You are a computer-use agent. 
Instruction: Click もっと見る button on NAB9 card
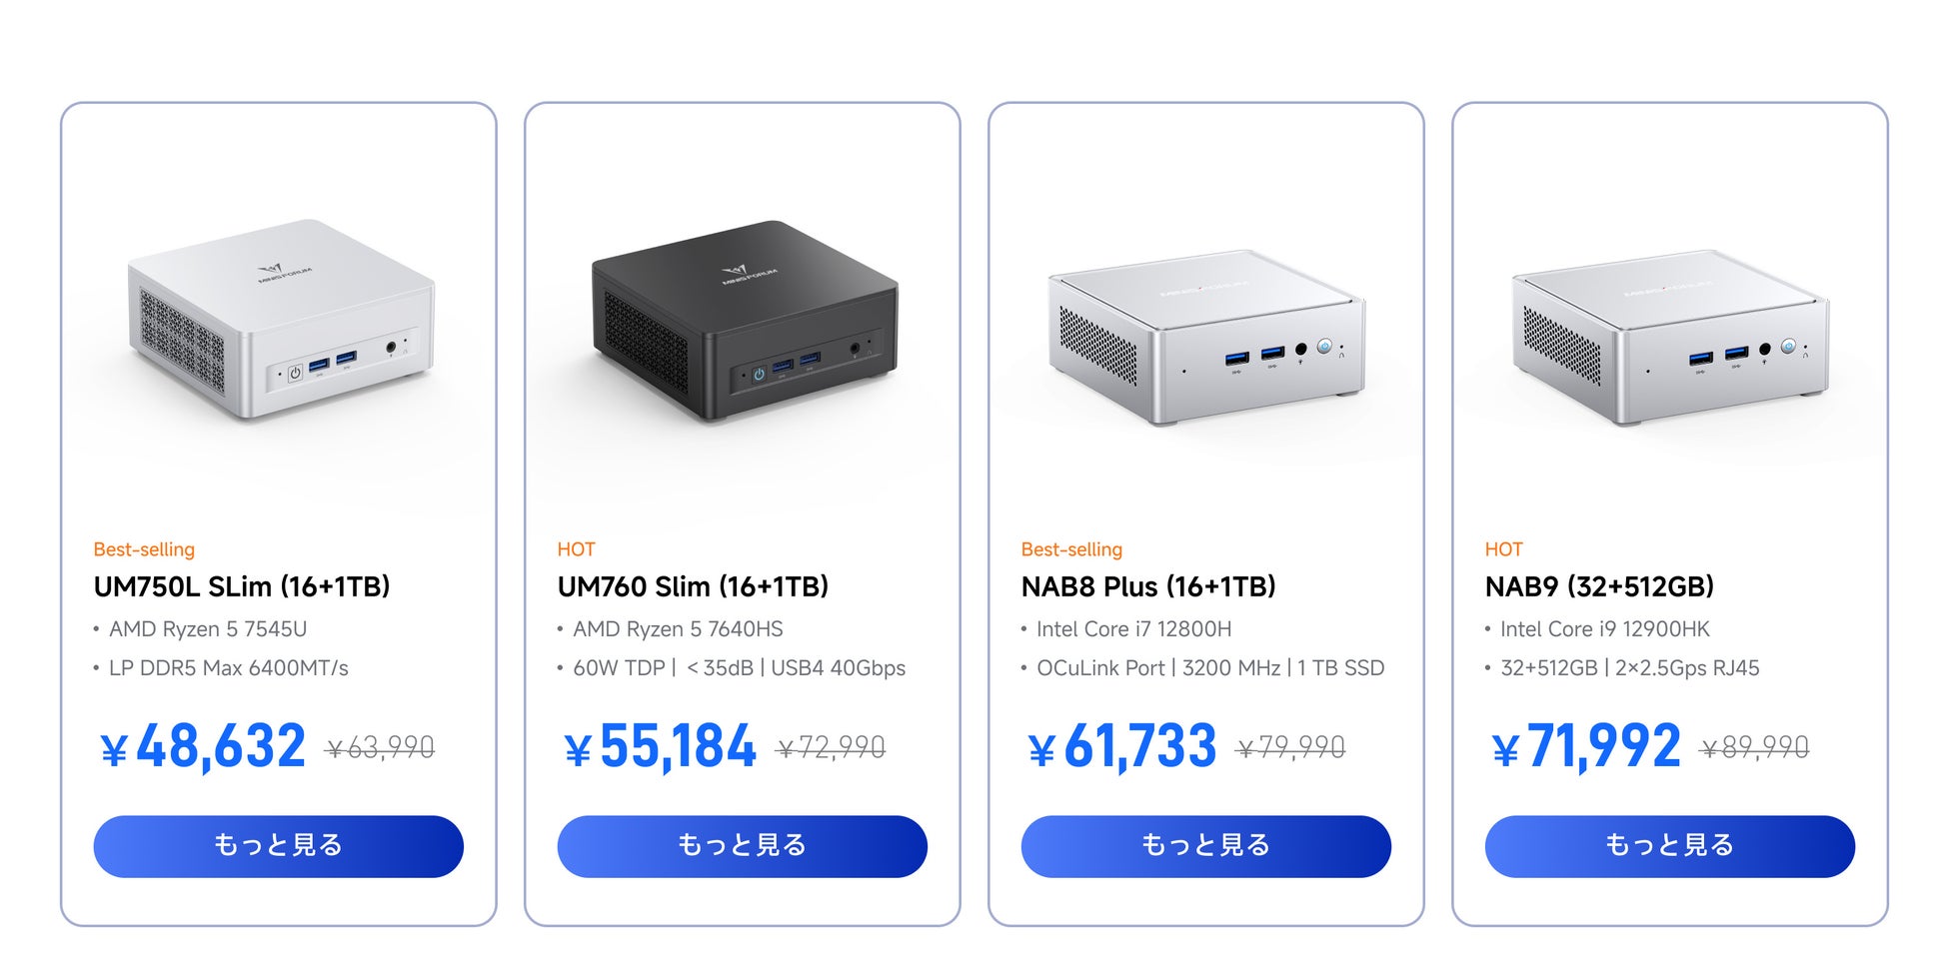coord(1670,846)
